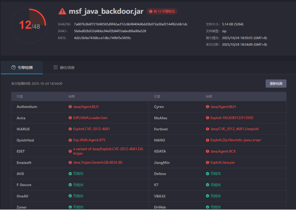Click the last analysis time in file details

(244, 45)
